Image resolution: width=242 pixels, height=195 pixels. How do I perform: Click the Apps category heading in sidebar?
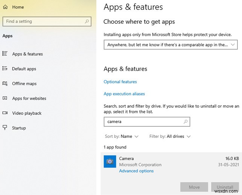tap(8, 36)
